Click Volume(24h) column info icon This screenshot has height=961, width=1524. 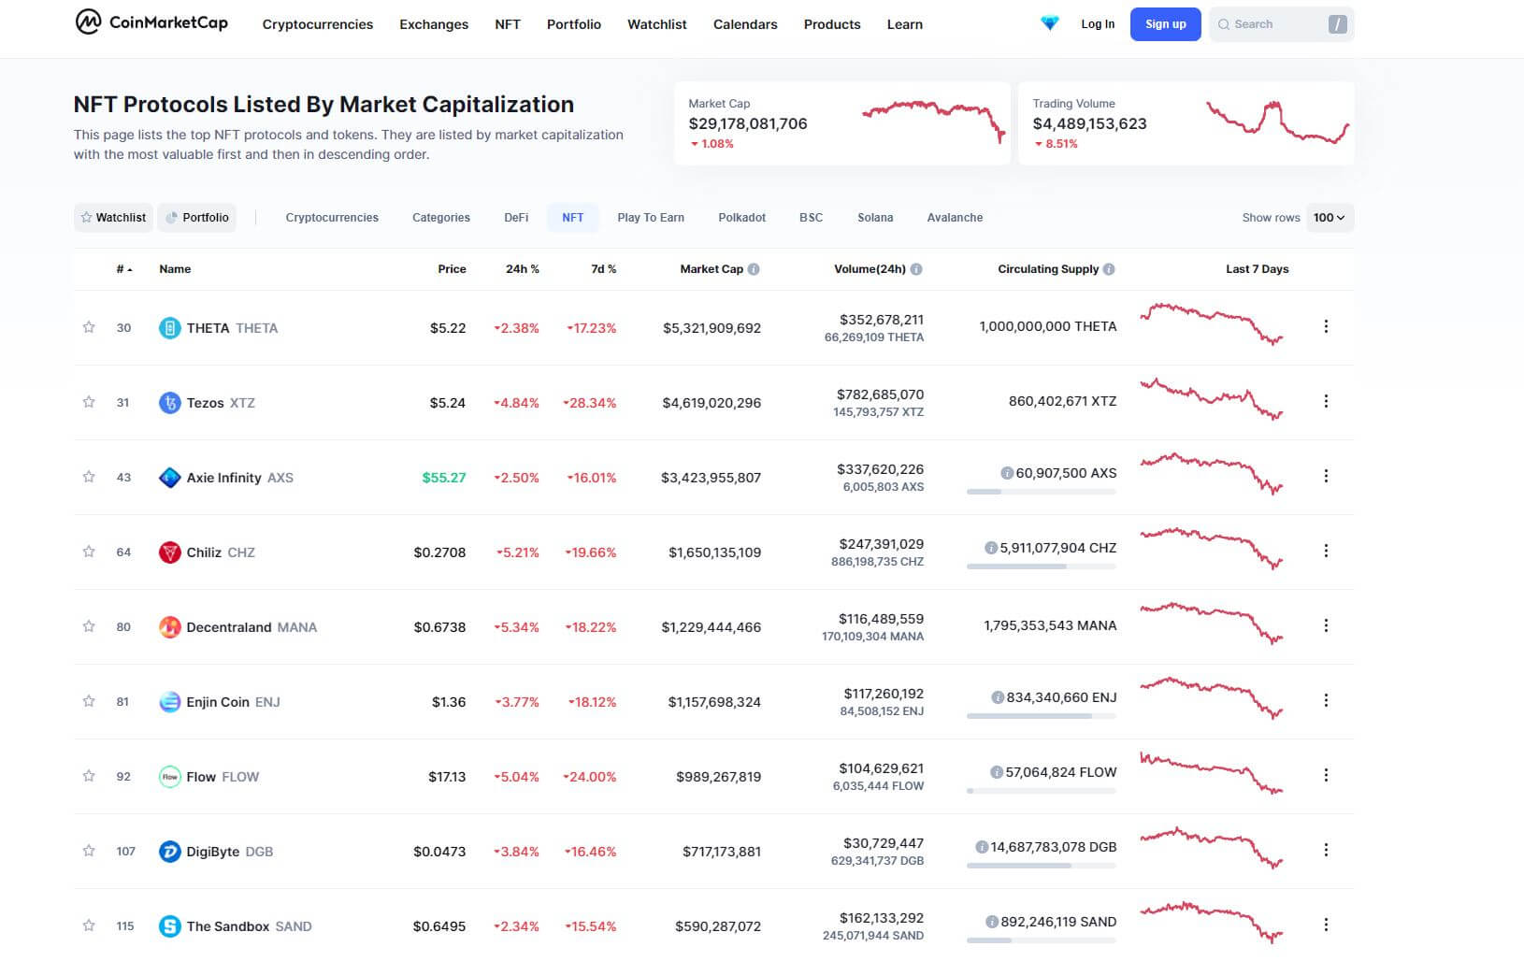coord(916,269)
